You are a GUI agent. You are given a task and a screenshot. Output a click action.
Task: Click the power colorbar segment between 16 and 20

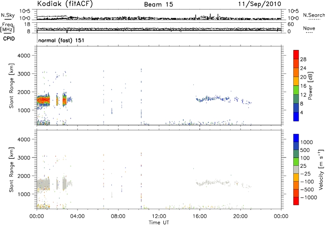point(296,81)
